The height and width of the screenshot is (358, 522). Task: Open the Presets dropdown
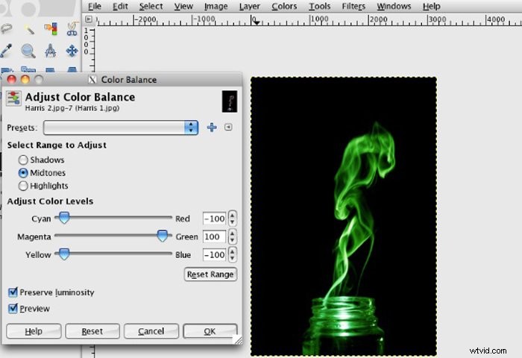(x=121, y=128)
